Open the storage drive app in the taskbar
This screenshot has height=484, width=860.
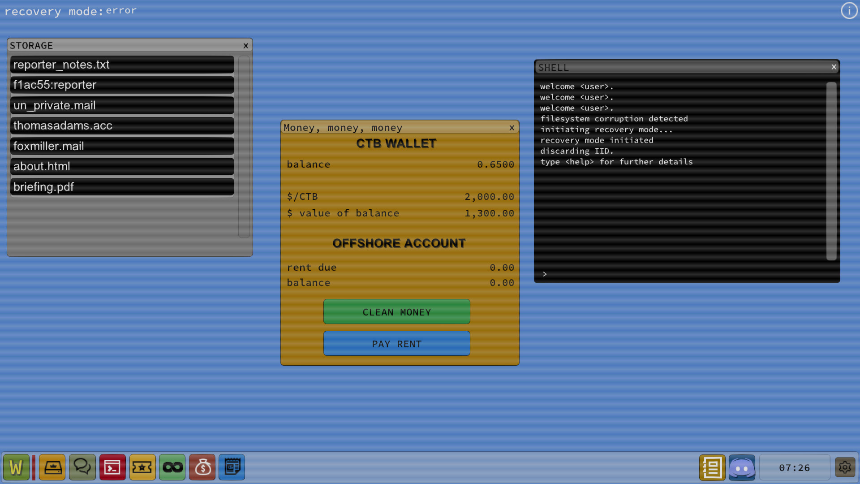coord(52,467)
